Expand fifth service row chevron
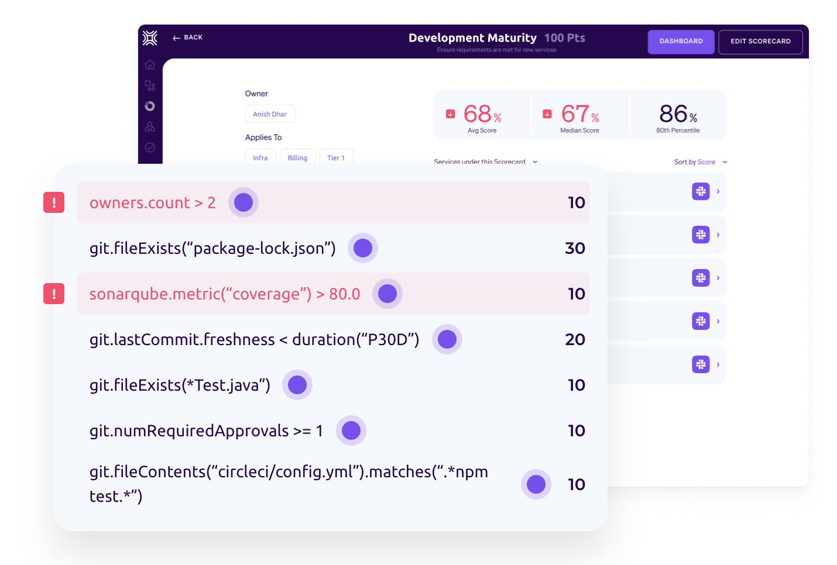 [x=718, y=364]
